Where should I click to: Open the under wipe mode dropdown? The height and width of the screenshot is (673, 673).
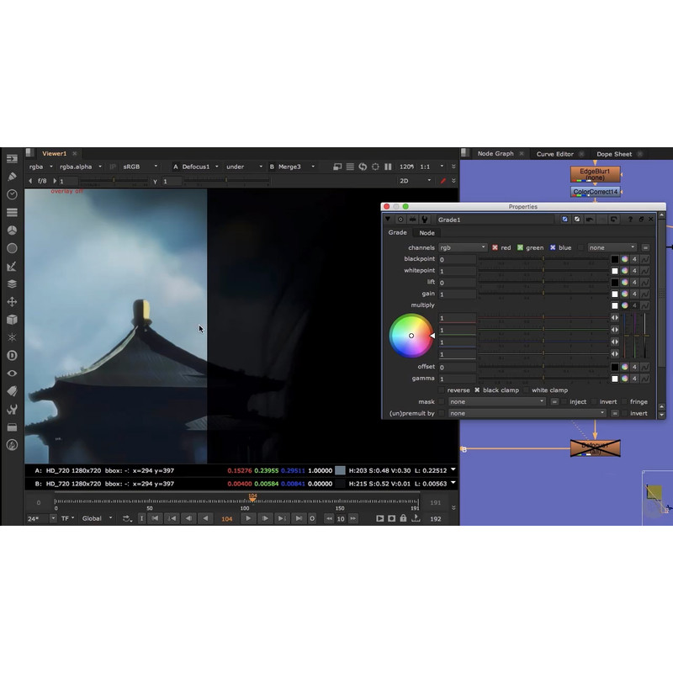[x=243, y=167]
